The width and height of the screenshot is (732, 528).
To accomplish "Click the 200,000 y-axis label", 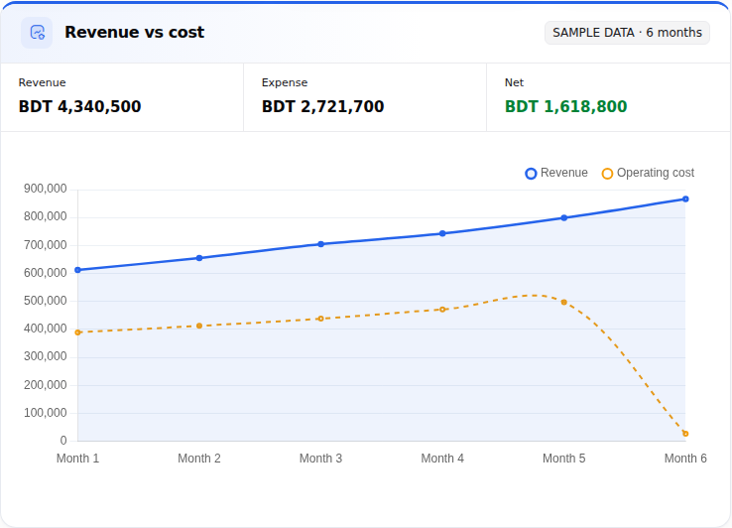I will pos(46,385).
